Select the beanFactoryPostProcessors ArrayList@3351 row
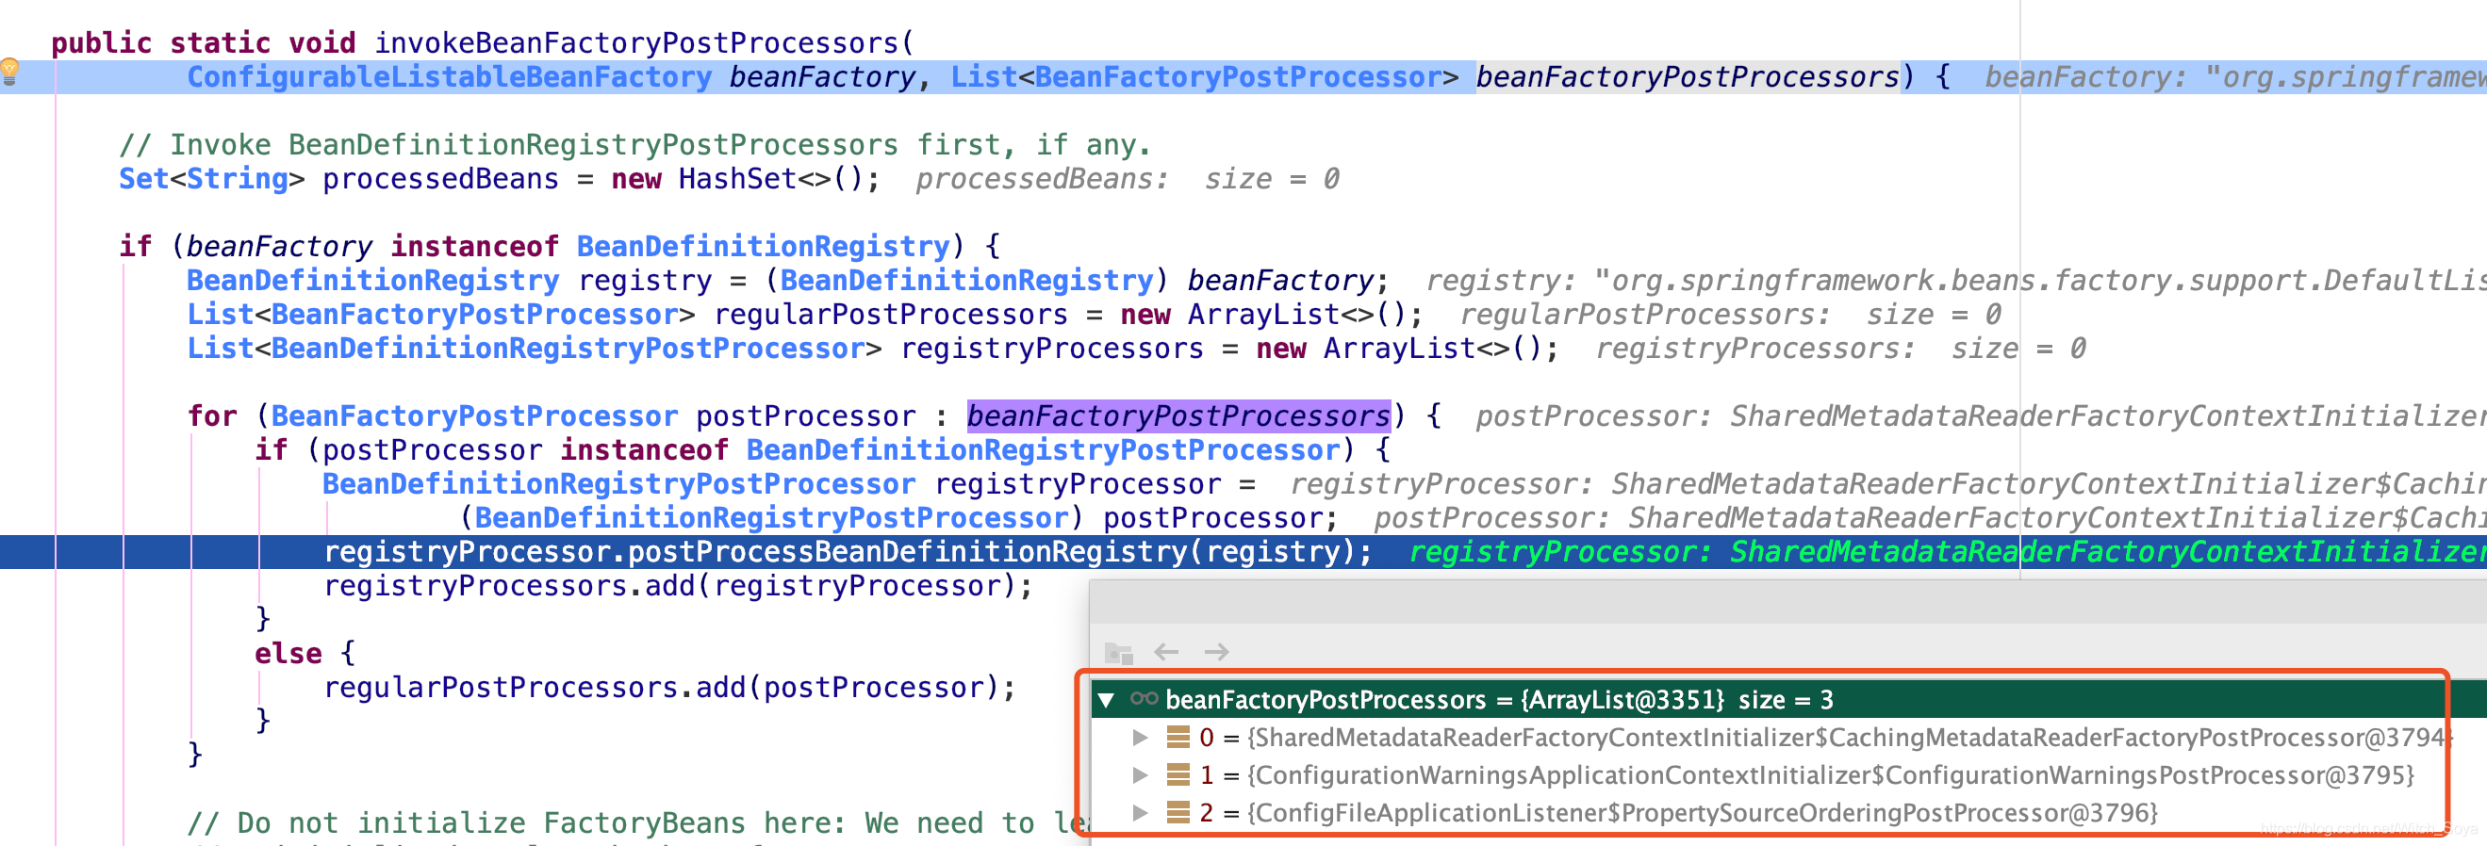 coord(1788,699)
